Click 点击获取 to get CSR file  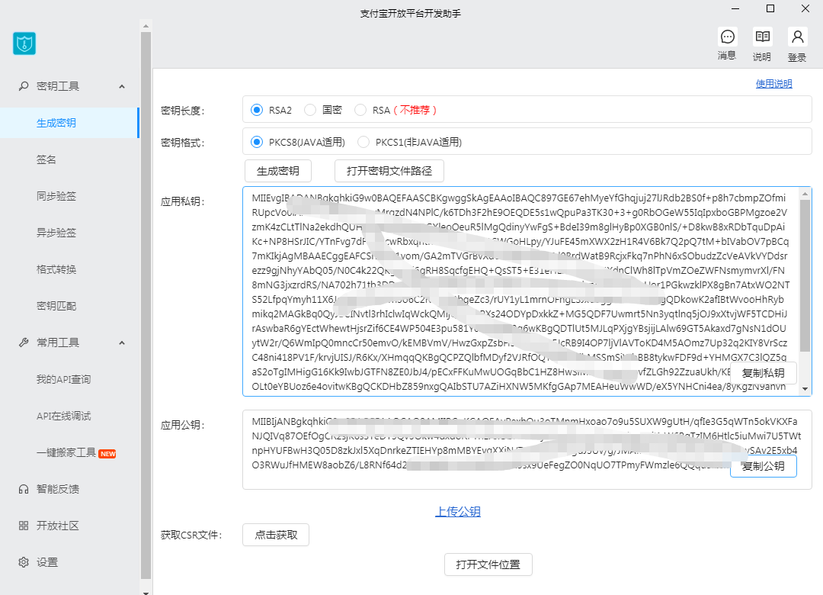pyautogui.click(x=276, y=535)
